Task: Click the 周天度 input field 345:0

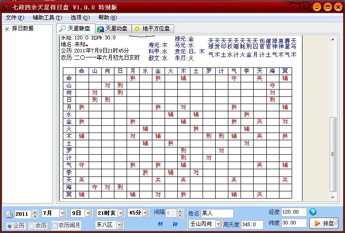Action: 252,224
